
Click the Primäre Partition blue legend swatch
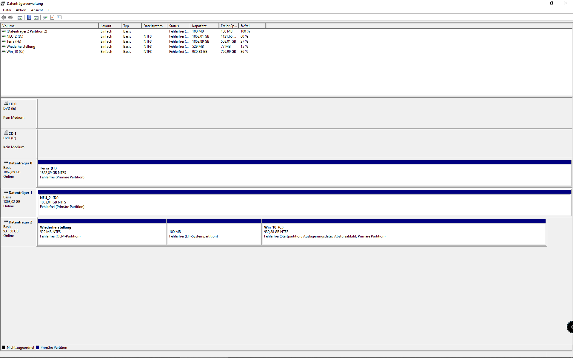pos(38,348)
